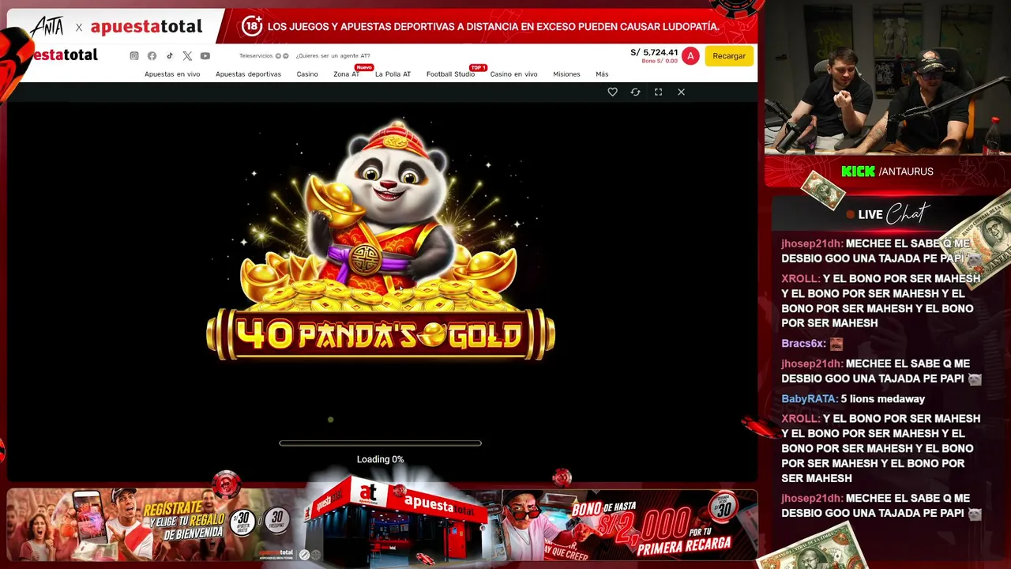Switch the game to fullscreen

[x=658, y=92]
